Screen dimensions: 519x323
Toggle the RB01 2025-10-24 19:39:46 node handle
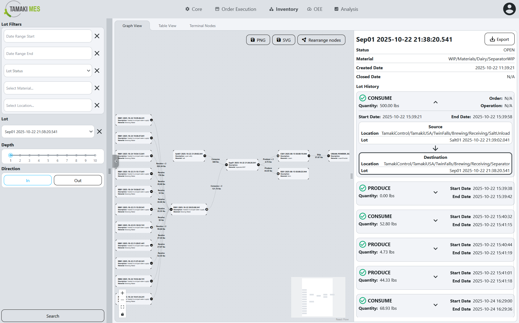(x=151, y=120)
